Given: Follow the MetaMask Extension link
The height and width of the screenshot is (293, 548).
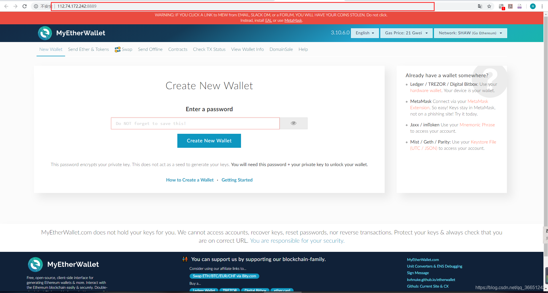Looking at the screenshot, I should point(449,105).
